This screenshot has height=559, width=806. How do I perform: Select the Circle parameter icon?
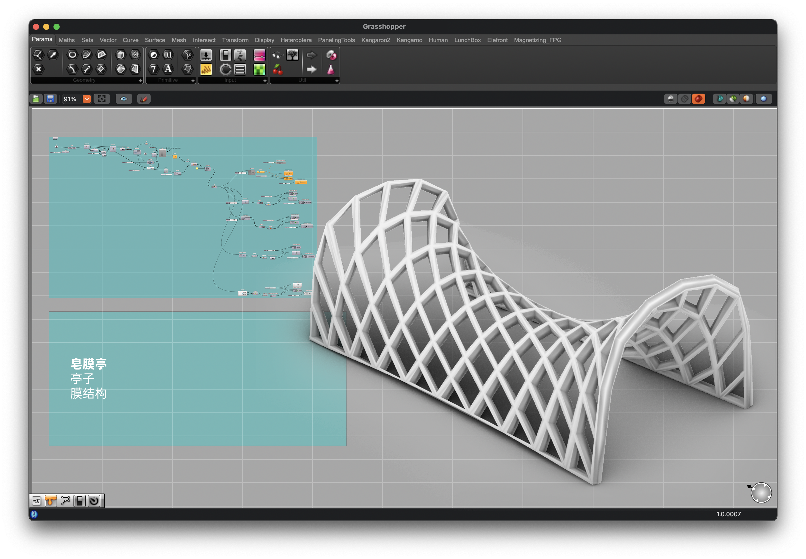[72, 55]
